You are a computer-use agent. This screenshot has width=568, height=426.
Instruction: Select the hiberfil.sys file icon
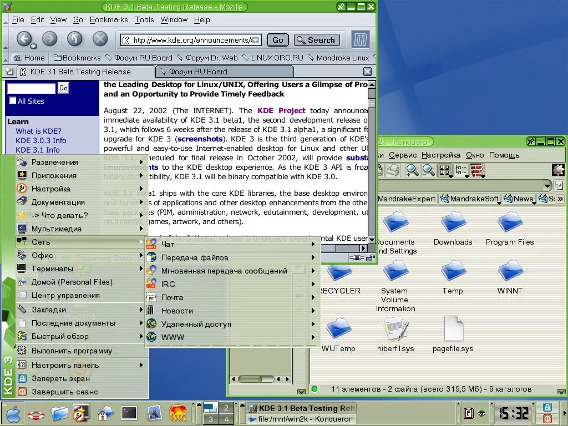(395, 328)
